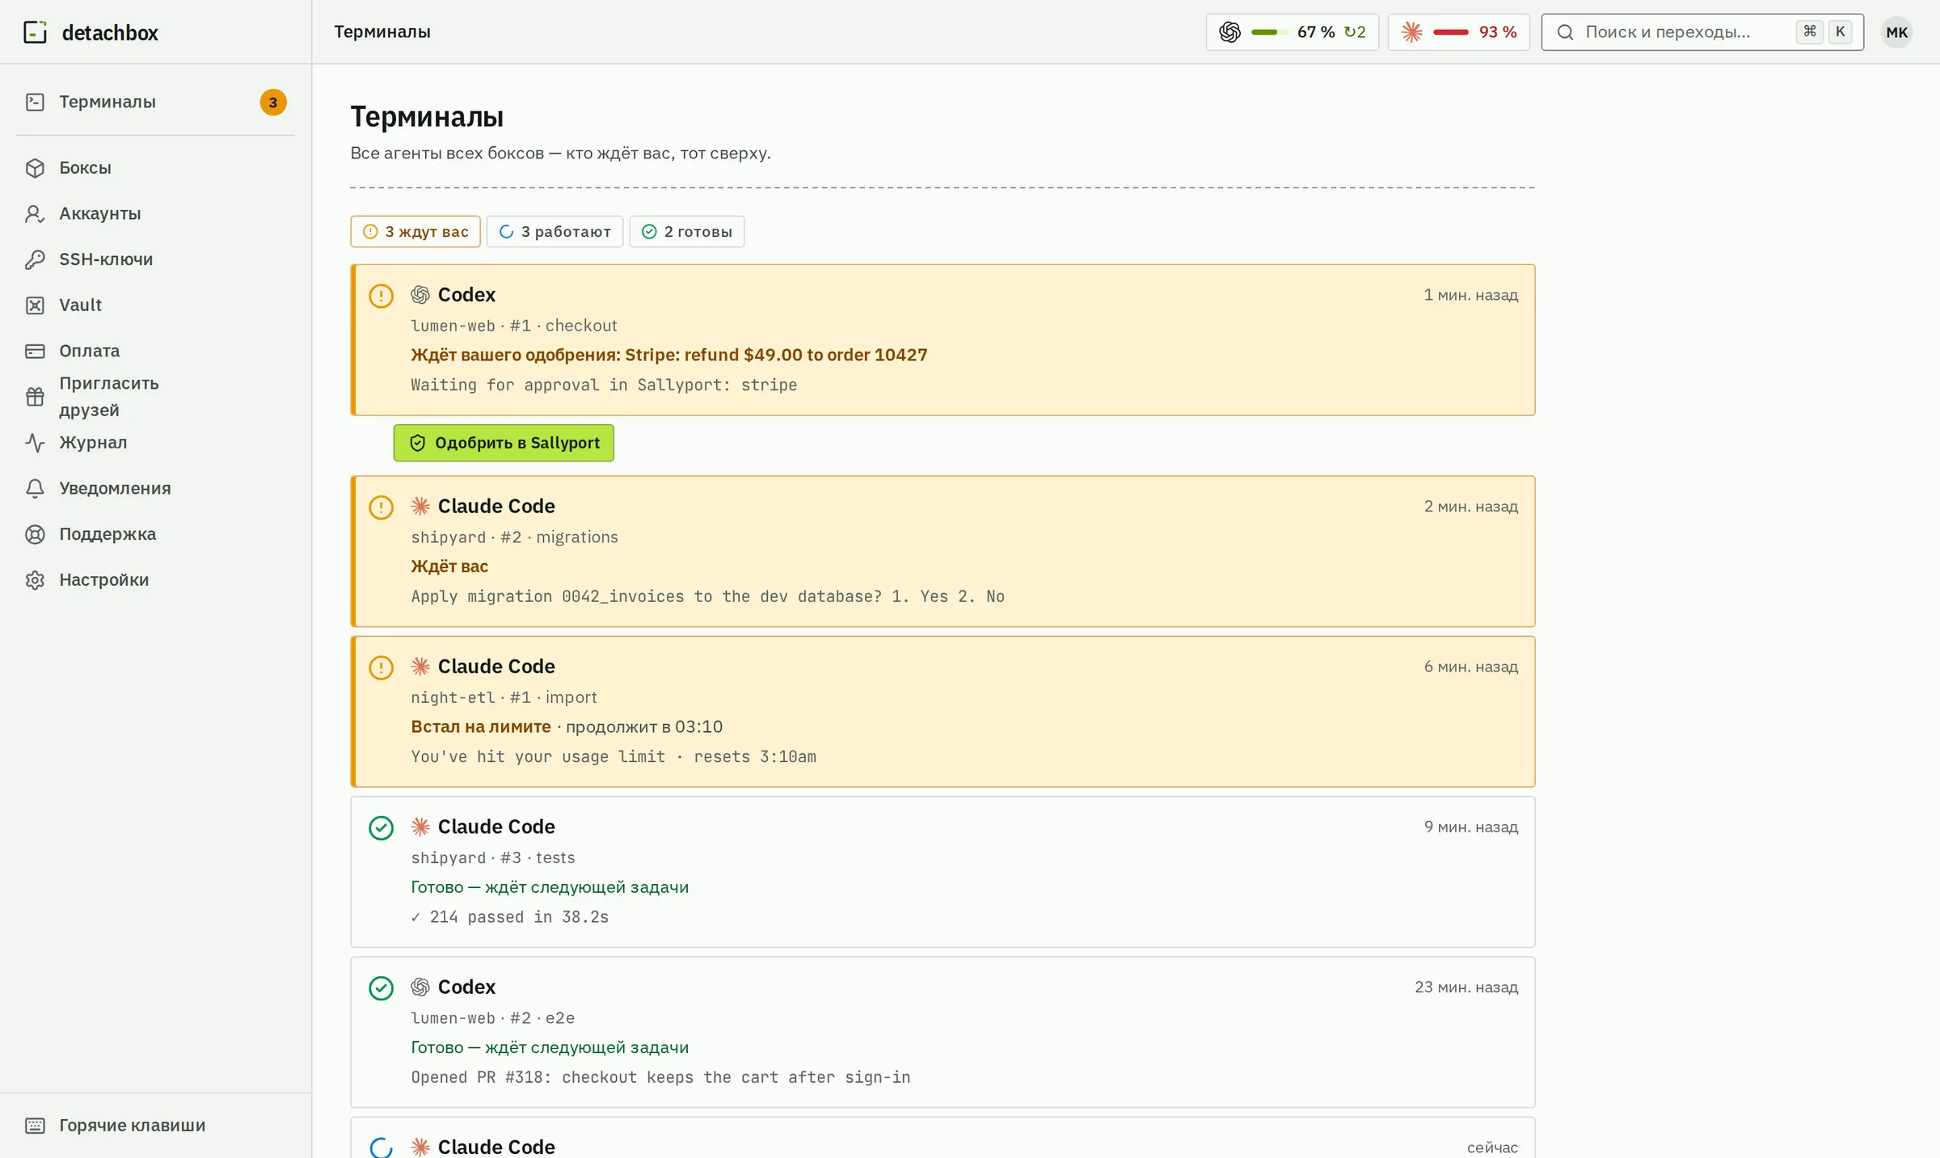Click the Codex usage icon in header
1940x1158 pixels.
click(x=1229, y=32)
